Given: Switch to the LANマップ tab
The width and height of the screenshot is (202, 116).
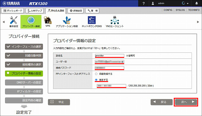Looking at the screenshot, I should point(35,11).
